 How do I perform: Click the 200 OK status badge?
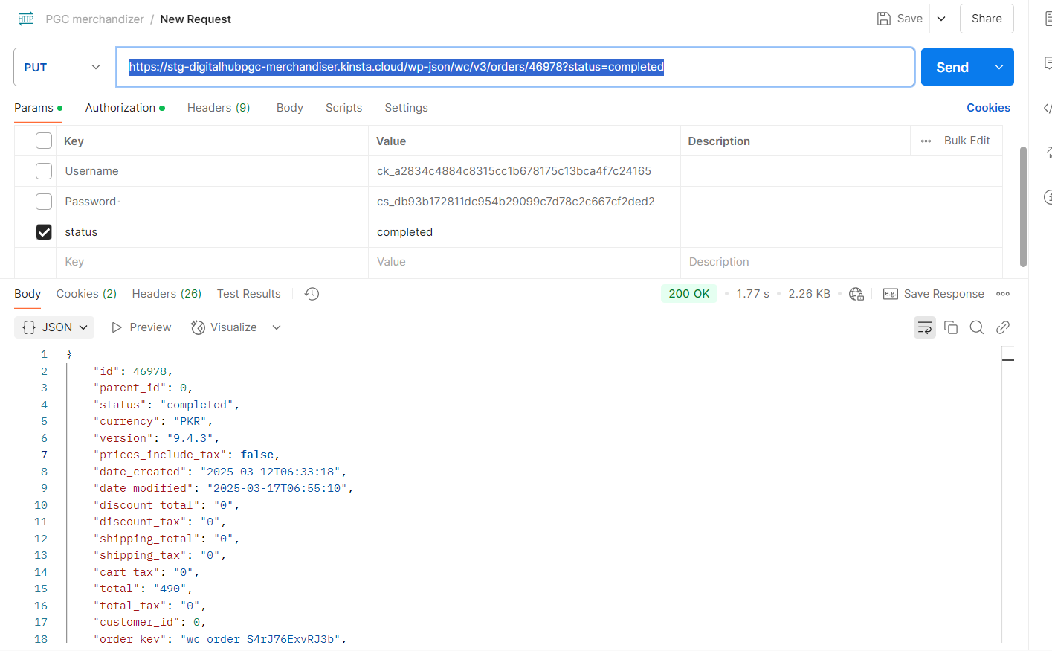coord(689,294)
